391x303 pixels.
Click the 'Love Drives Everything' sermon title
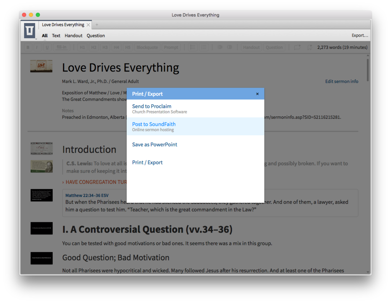point(120,68)
